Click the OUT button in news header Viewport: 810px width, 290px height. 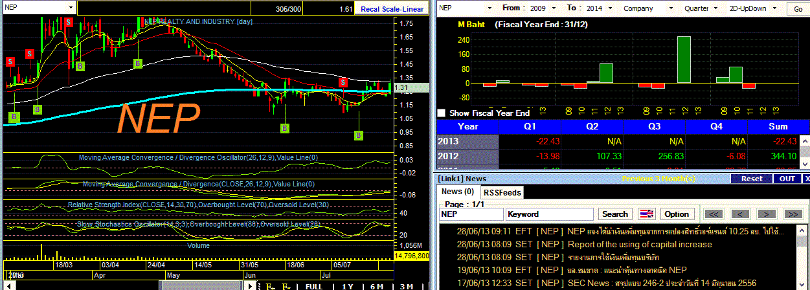pyautogui.click(x=787, y=178)
